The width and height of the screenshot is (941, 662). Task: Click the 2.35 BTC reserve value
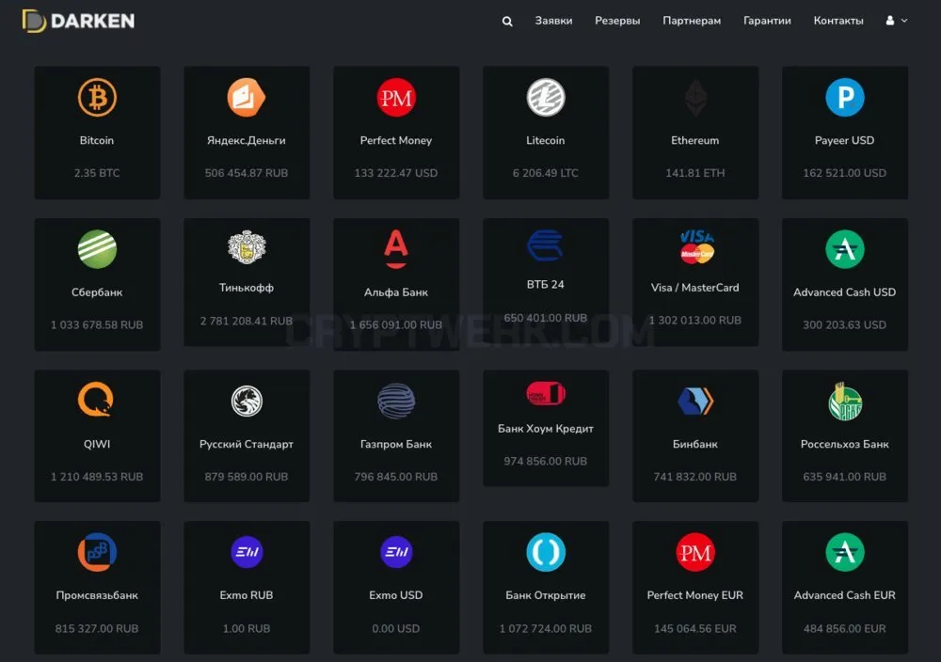click(97, 173)
